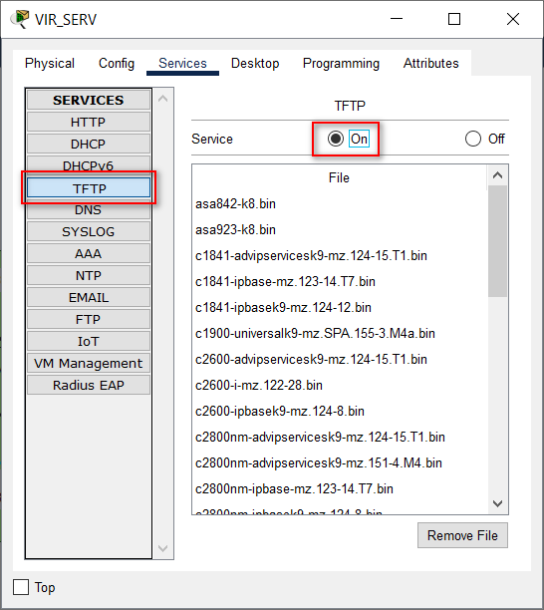Click the VIR_SERV window title icon
The height and width of the screenshot is (610, 544).
tap(20, 19)
